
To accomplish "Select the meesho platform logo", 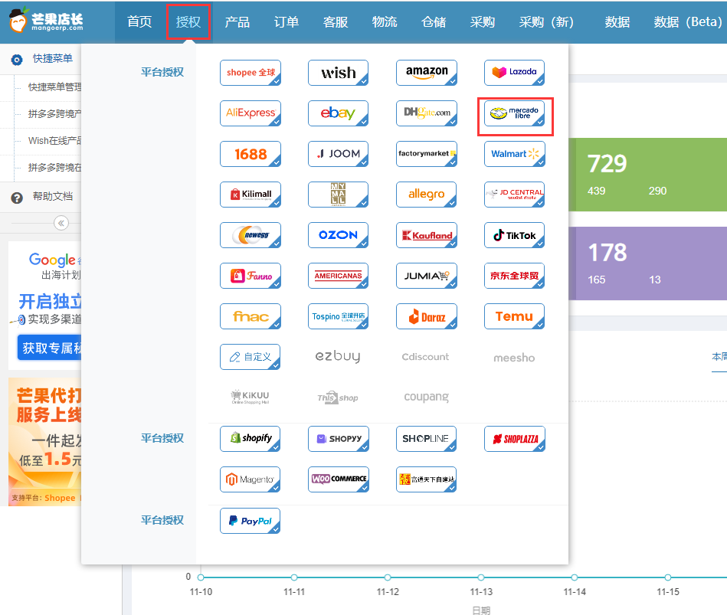I will (514, 358).
